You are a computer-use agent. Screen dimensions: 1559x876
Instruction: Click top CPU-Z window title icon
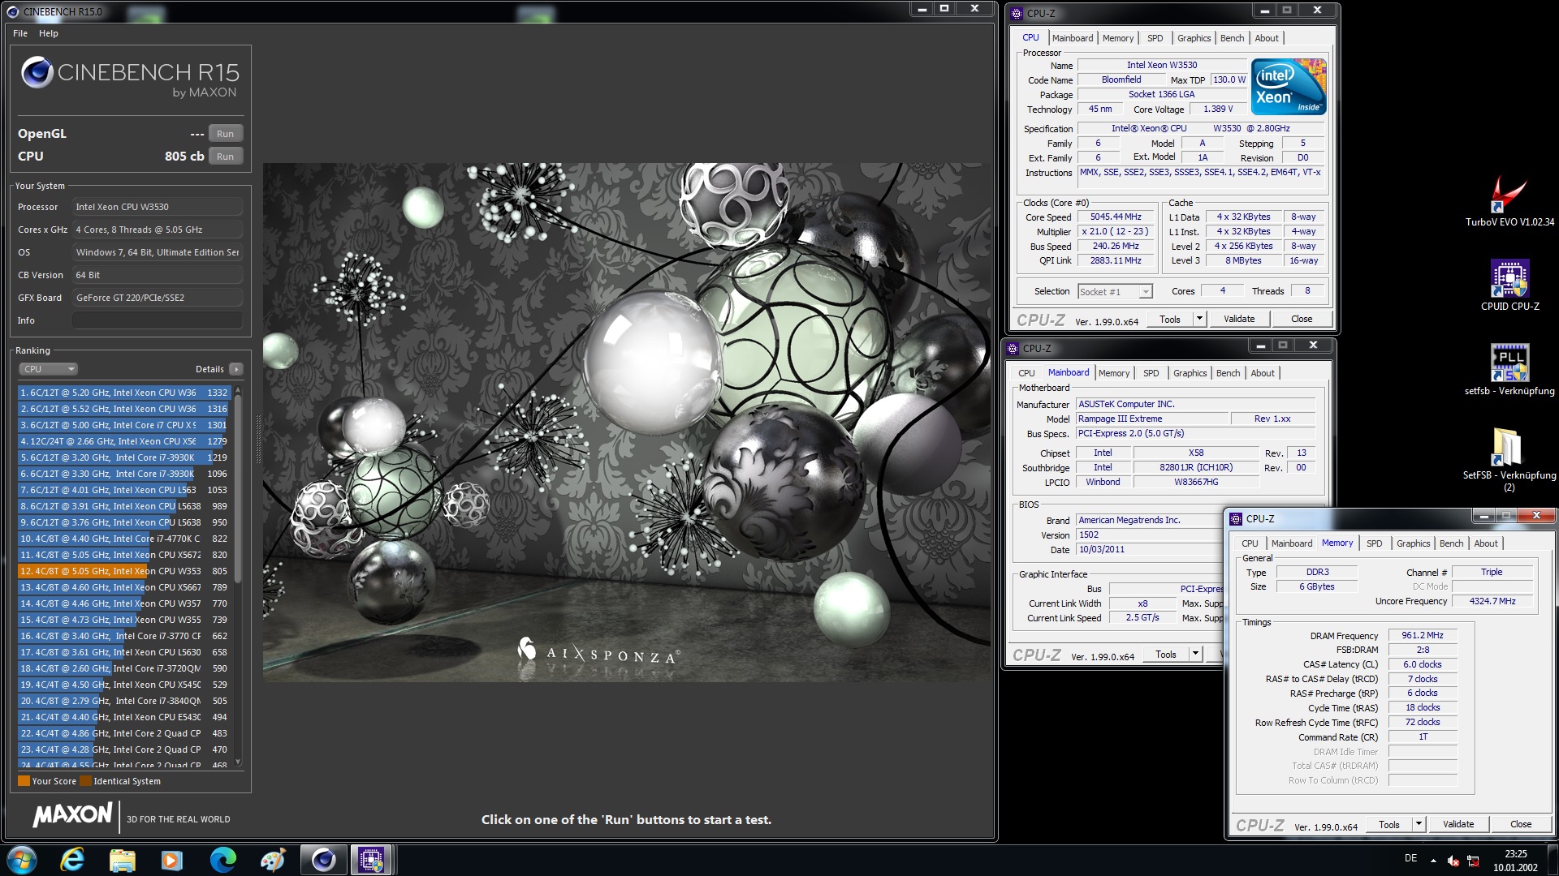[1017, 13]
